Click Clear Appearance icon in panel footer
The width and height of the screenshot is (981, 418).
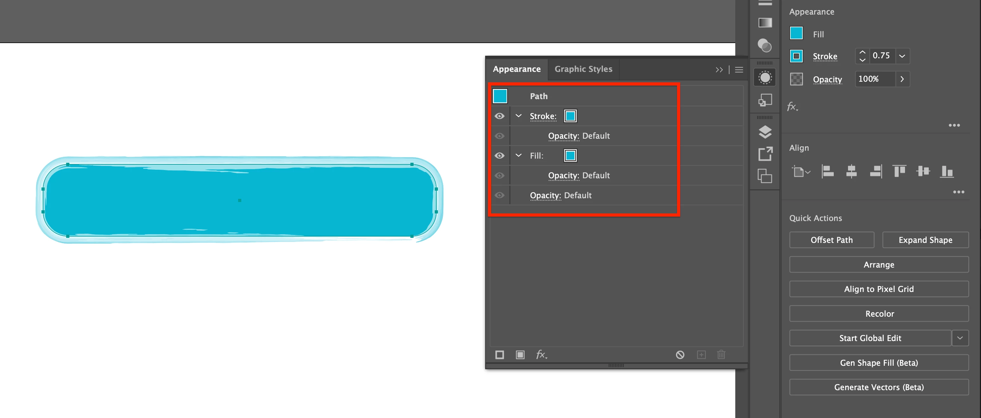pyautogui.click(x=680, y=355)
